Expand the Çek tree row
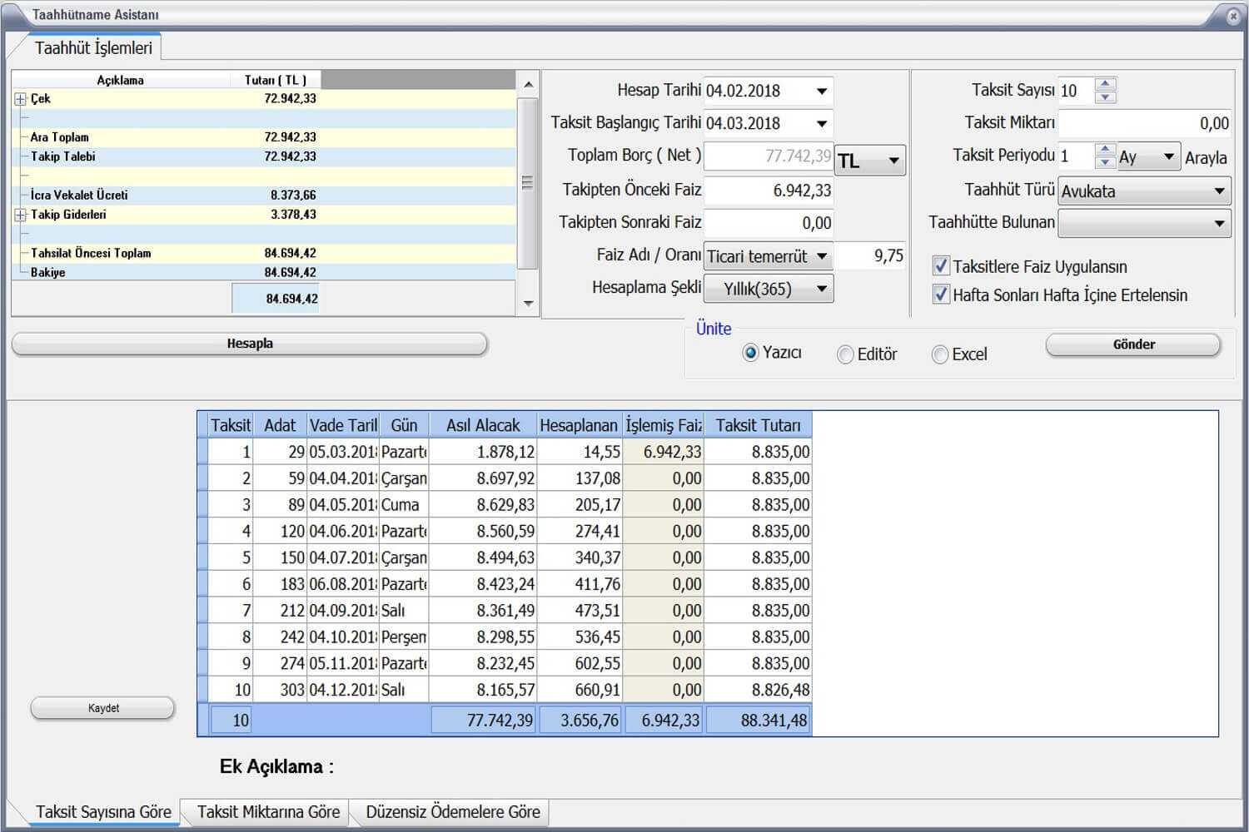The width and height of the screenshot is (1249, 832). click(20, 99)
